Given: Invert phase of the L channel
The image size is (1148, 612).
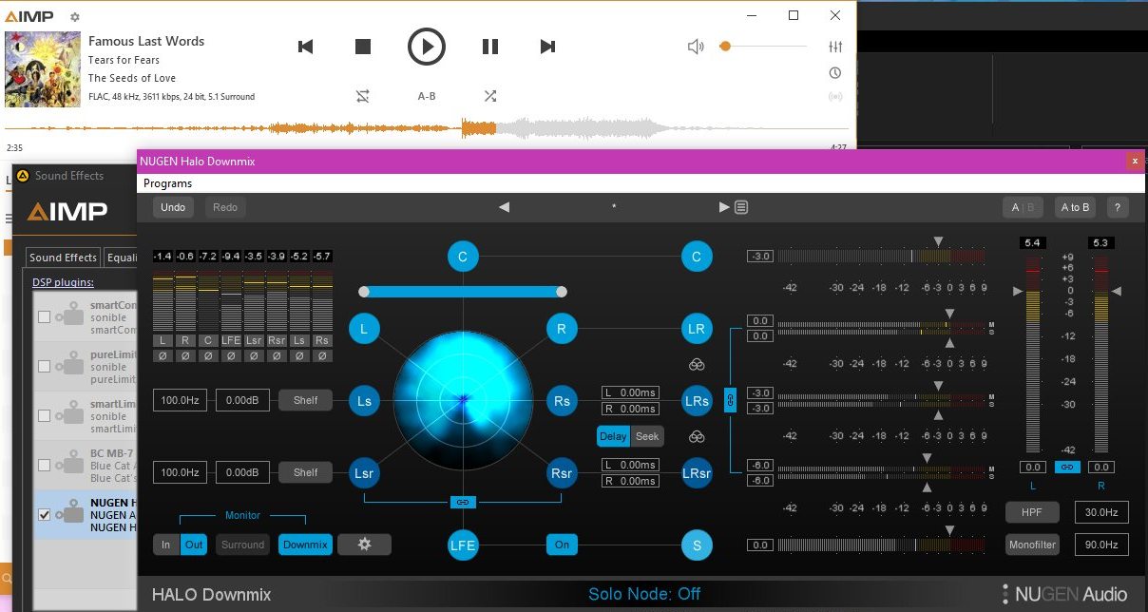Looking at the screenshot, I should pyautogui.click(x=163, y=355).
